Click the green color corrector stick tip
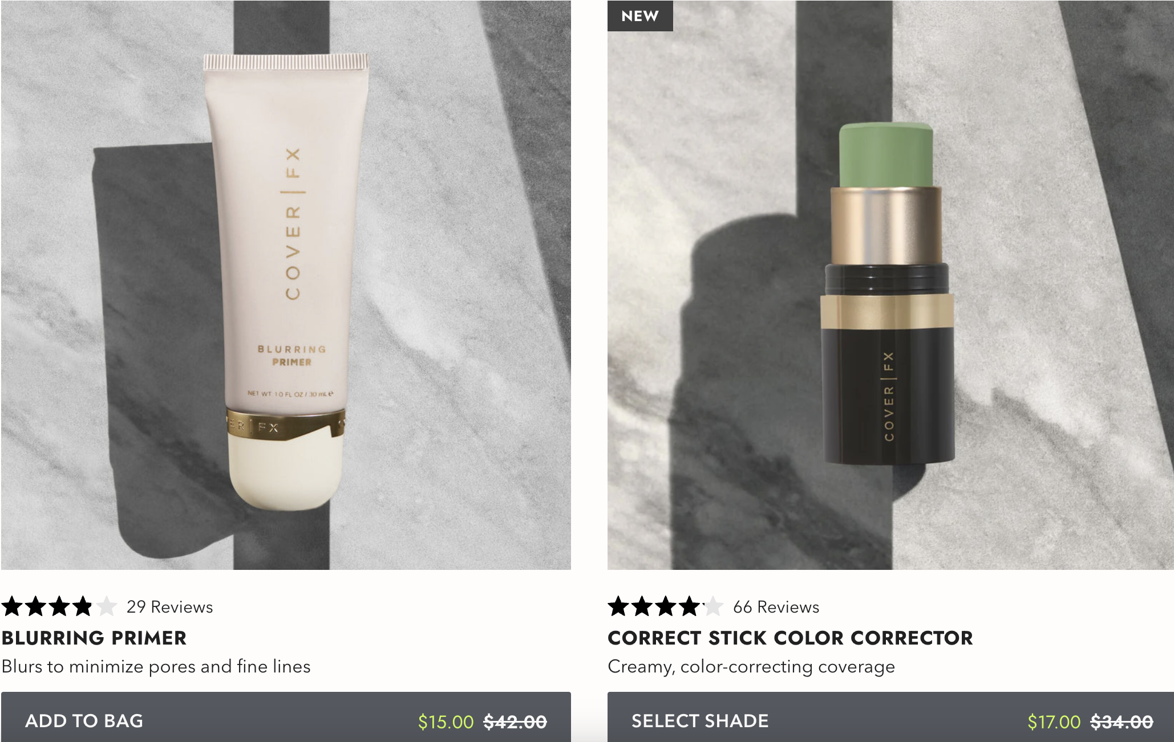The width and height of the screenshot is (1174, 742). point(886,154)
